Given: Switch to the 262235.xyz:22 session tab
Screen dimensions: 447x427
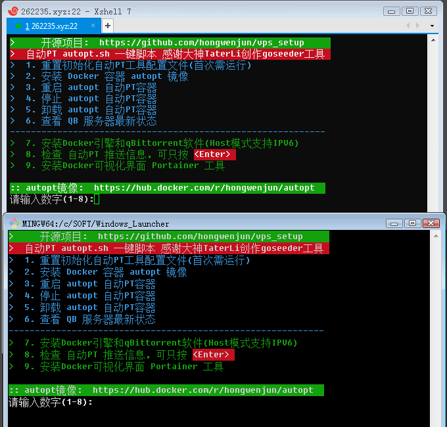Looking at the screenshot, I should pyautogui.click(x=54, y=26).
